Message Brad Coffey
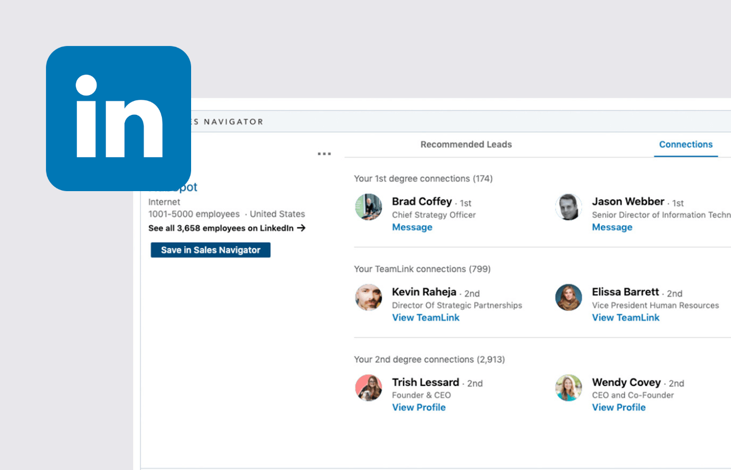The height and width of the screenshot is (470, 731). tap(412, 227)
